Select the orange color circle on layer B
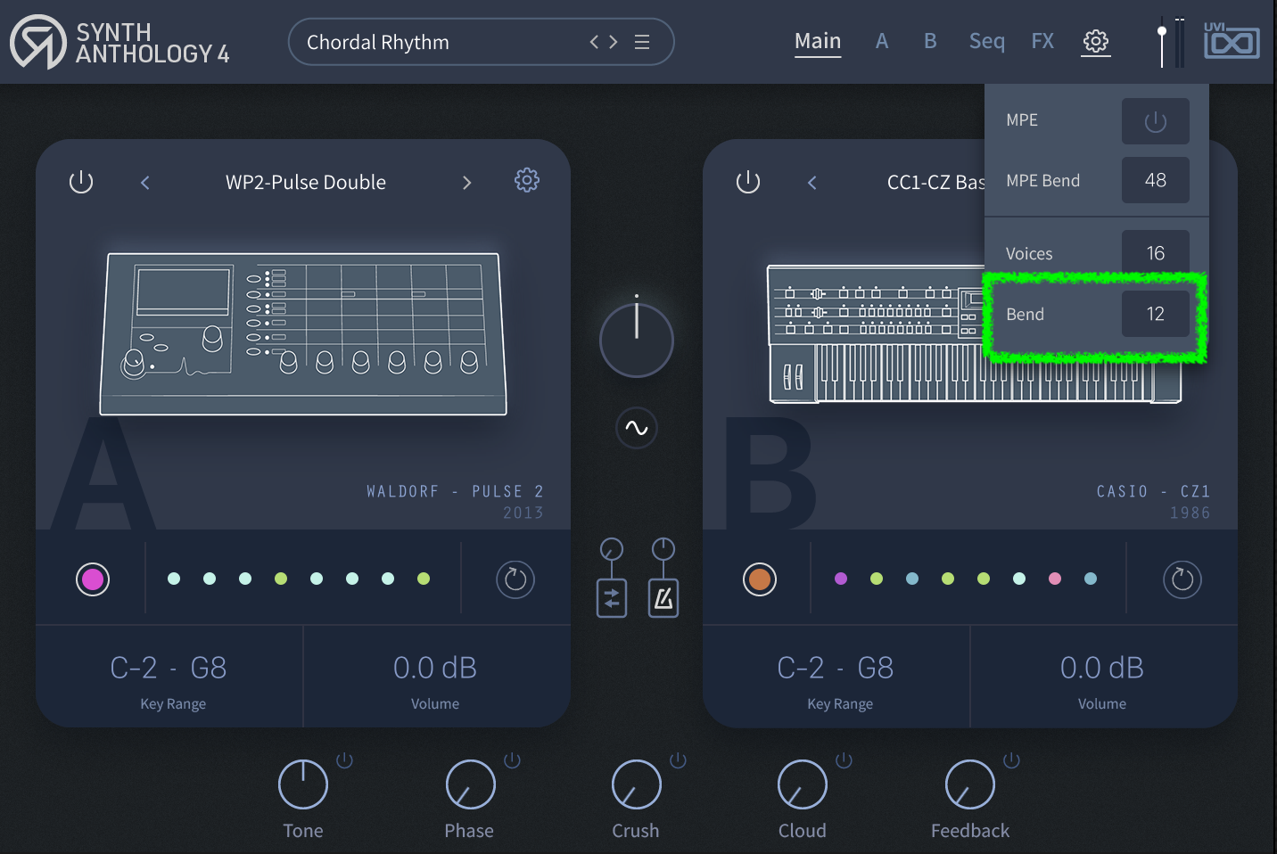 click(760, 579)
